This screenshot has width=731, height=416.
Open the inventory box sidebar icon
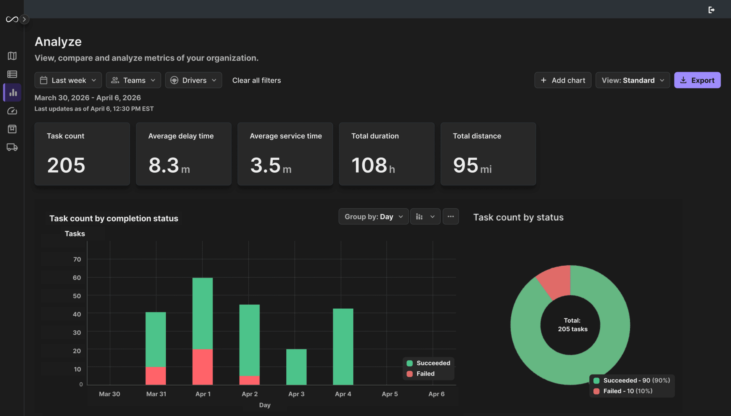pos(12,129)
